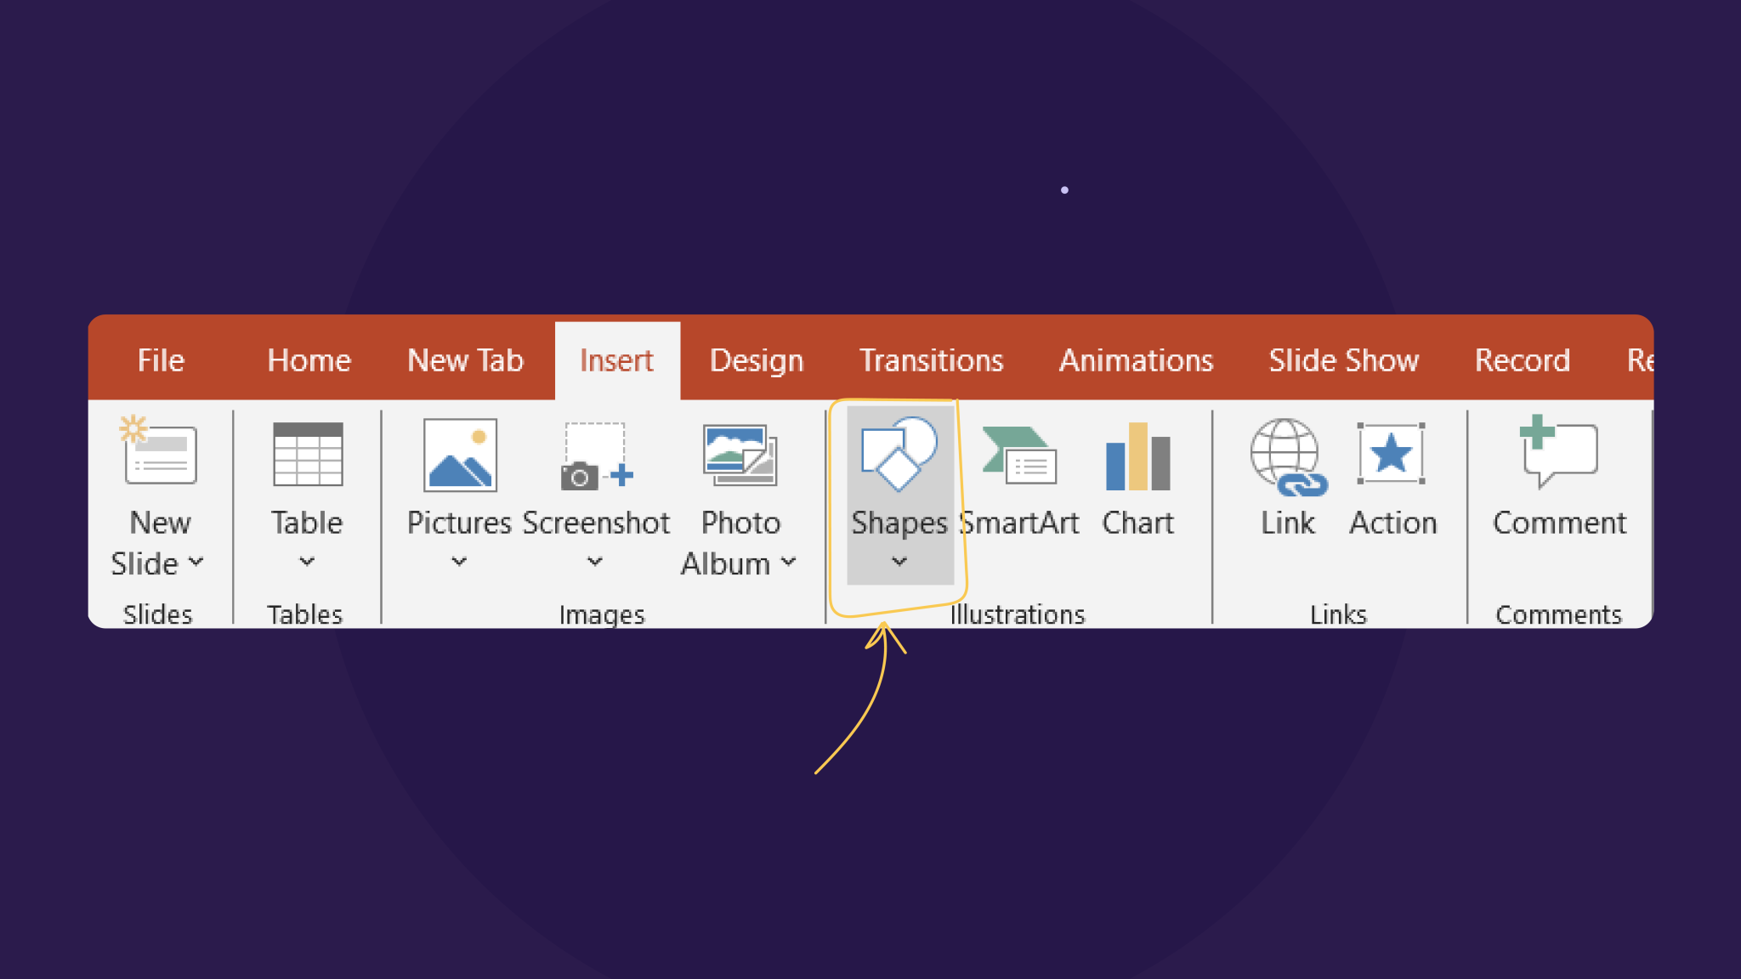Expand the Screenshot dropdown chevron
Viewport: 1741px width, 979px height.
pyautogui.click(x=595, y=563)
